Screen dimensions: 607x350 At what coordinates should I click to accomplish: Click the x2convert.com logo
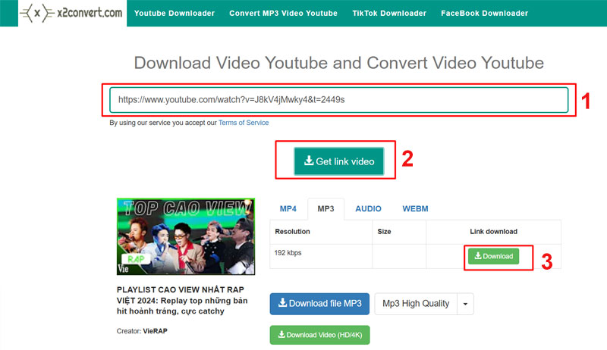[72, 13]
